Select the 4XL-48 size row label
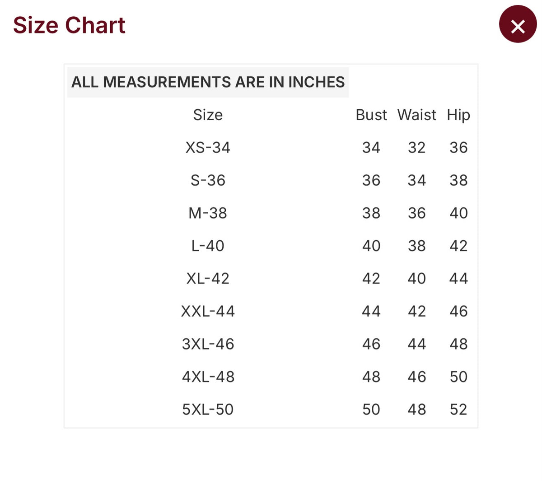The height and width of the screenshot is (481, 542). [x=208, y=377]
